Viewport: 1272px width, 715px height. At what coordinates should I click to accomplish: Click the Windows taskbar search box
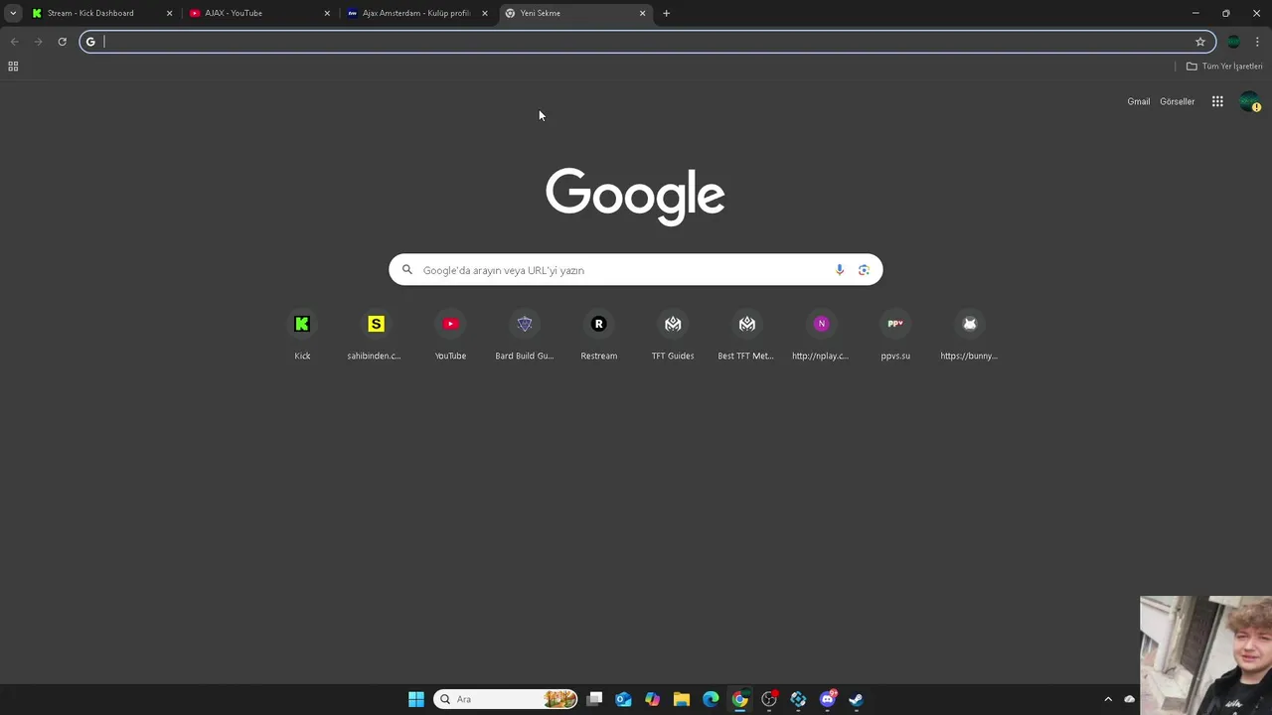point(506,699)
